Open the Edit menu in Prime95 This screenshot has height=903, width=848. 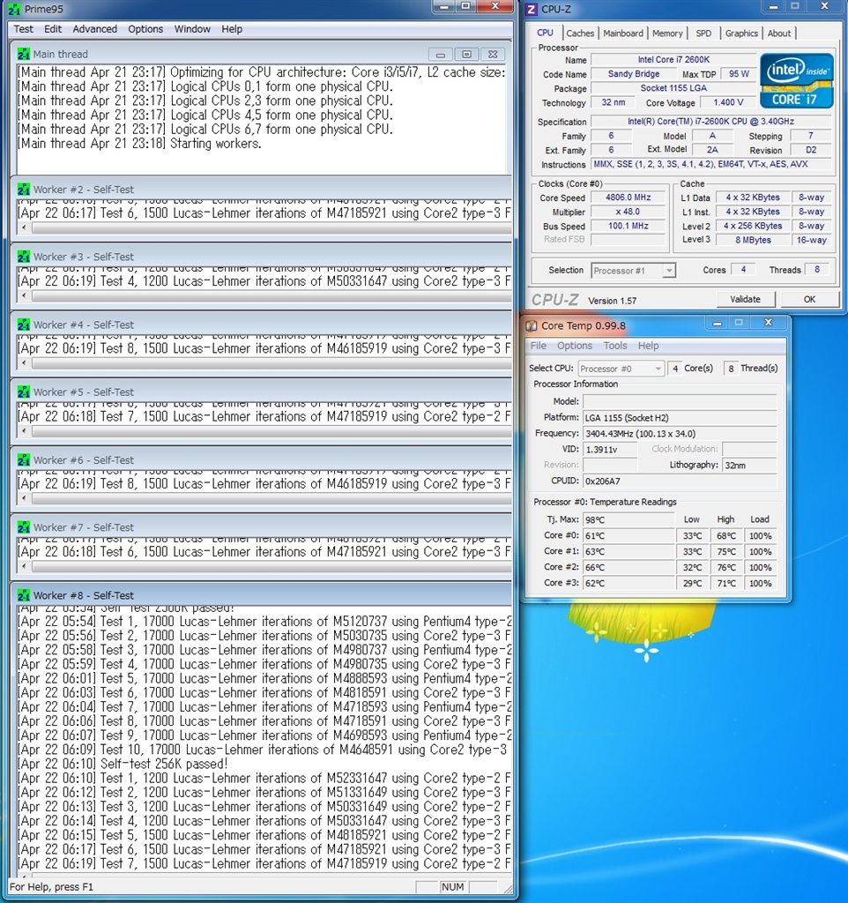(53, 29)
